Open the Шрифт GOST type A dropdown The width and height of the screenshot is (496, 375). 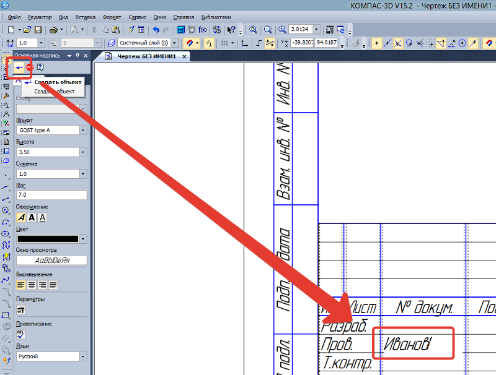83,130
